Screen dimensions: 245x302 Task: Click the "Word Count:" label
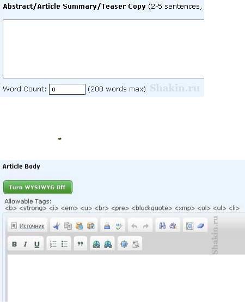tap(24, 89)
